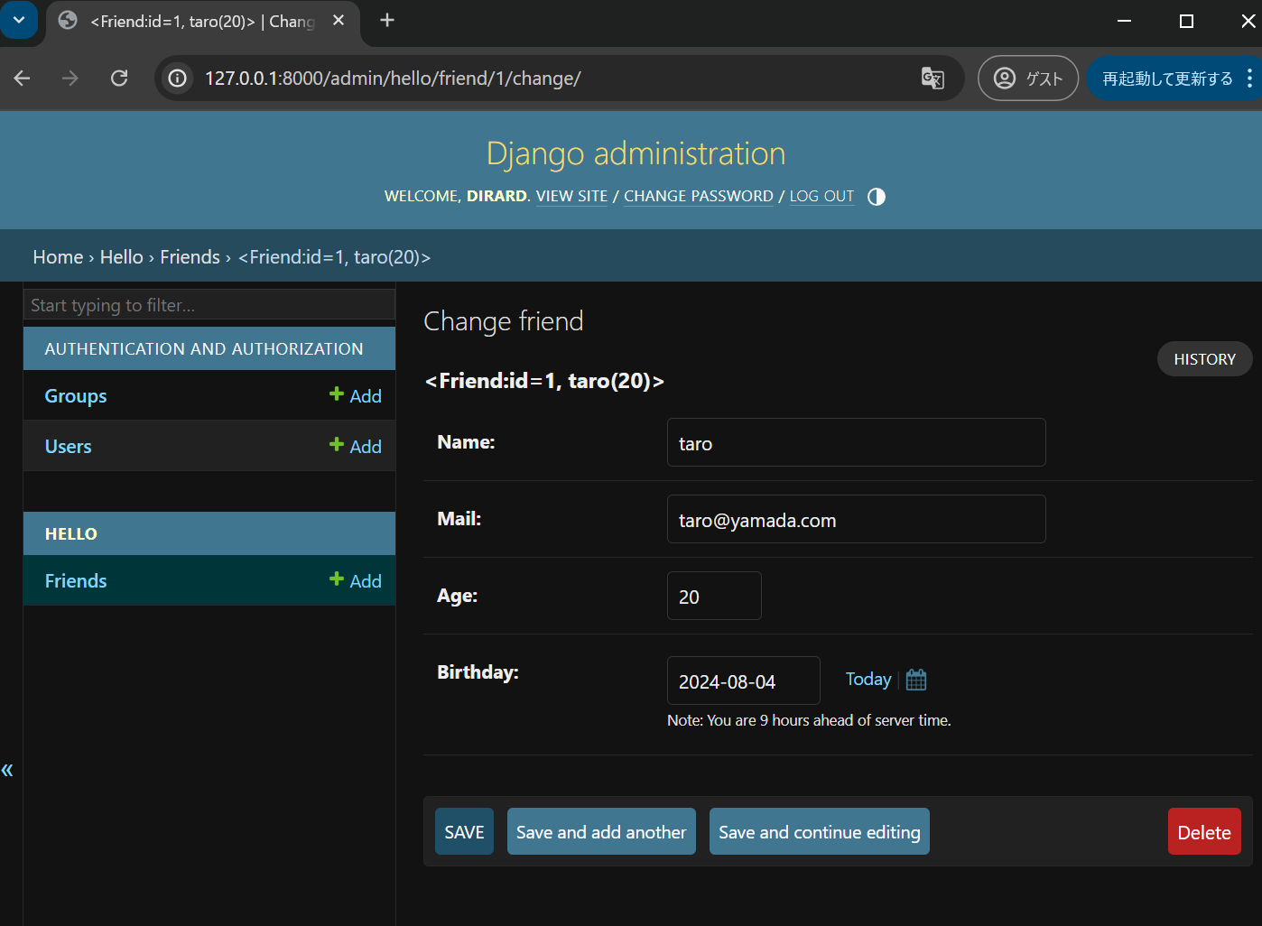The width and height of the screenshot is (1262, 926).
Task: Maximize the browser window
Action: (1186, 21)
